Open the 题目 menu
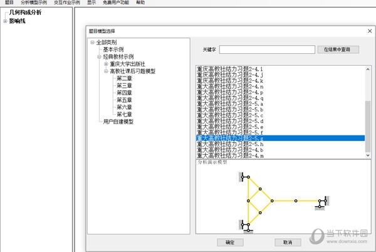Image resolution: width=376 pixels, height=252 pixels. 9,3
